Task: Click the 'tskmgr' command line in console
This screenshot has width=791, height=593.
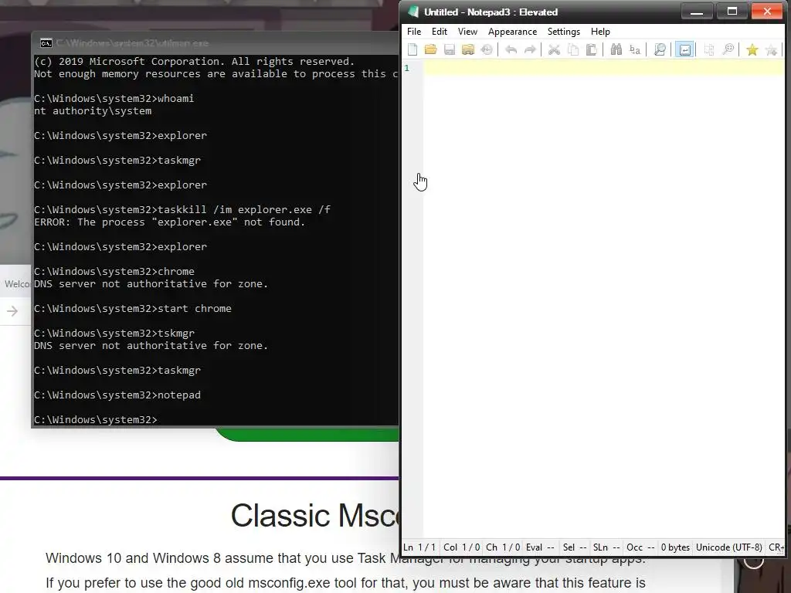Action: 114,334
